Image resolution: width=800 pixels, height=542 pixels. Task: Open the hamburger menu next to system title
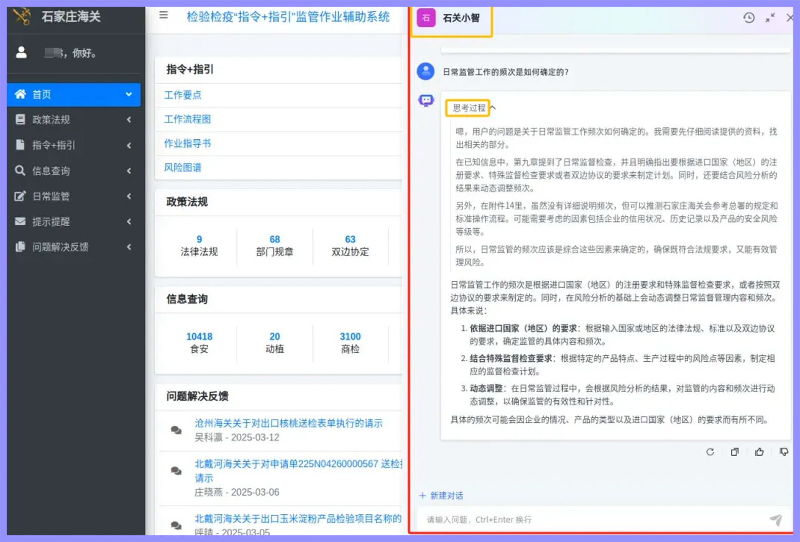pyautogui.click(x=163, y=15)
